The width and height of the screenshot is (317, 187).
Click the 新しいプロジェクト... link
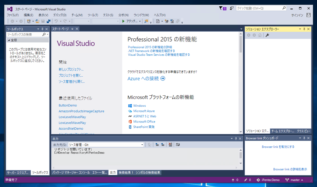coord(71,70)
